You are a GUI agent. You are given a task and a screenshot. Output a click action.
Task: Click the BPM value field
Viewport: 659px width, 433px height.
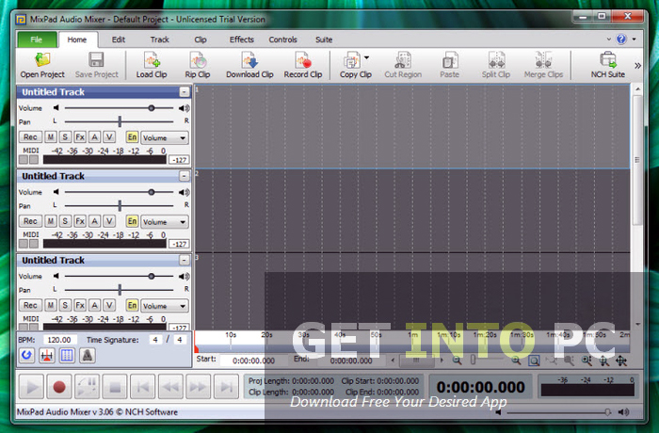(x=58, y=340)
